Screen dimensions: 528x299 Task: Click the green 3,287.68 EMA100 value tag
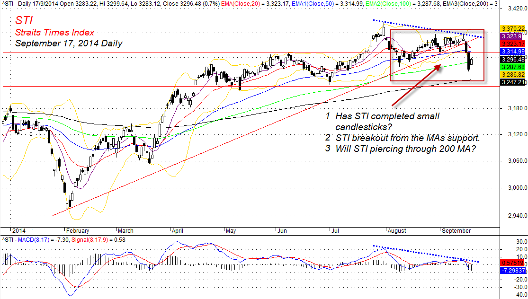tap(513, 67)
